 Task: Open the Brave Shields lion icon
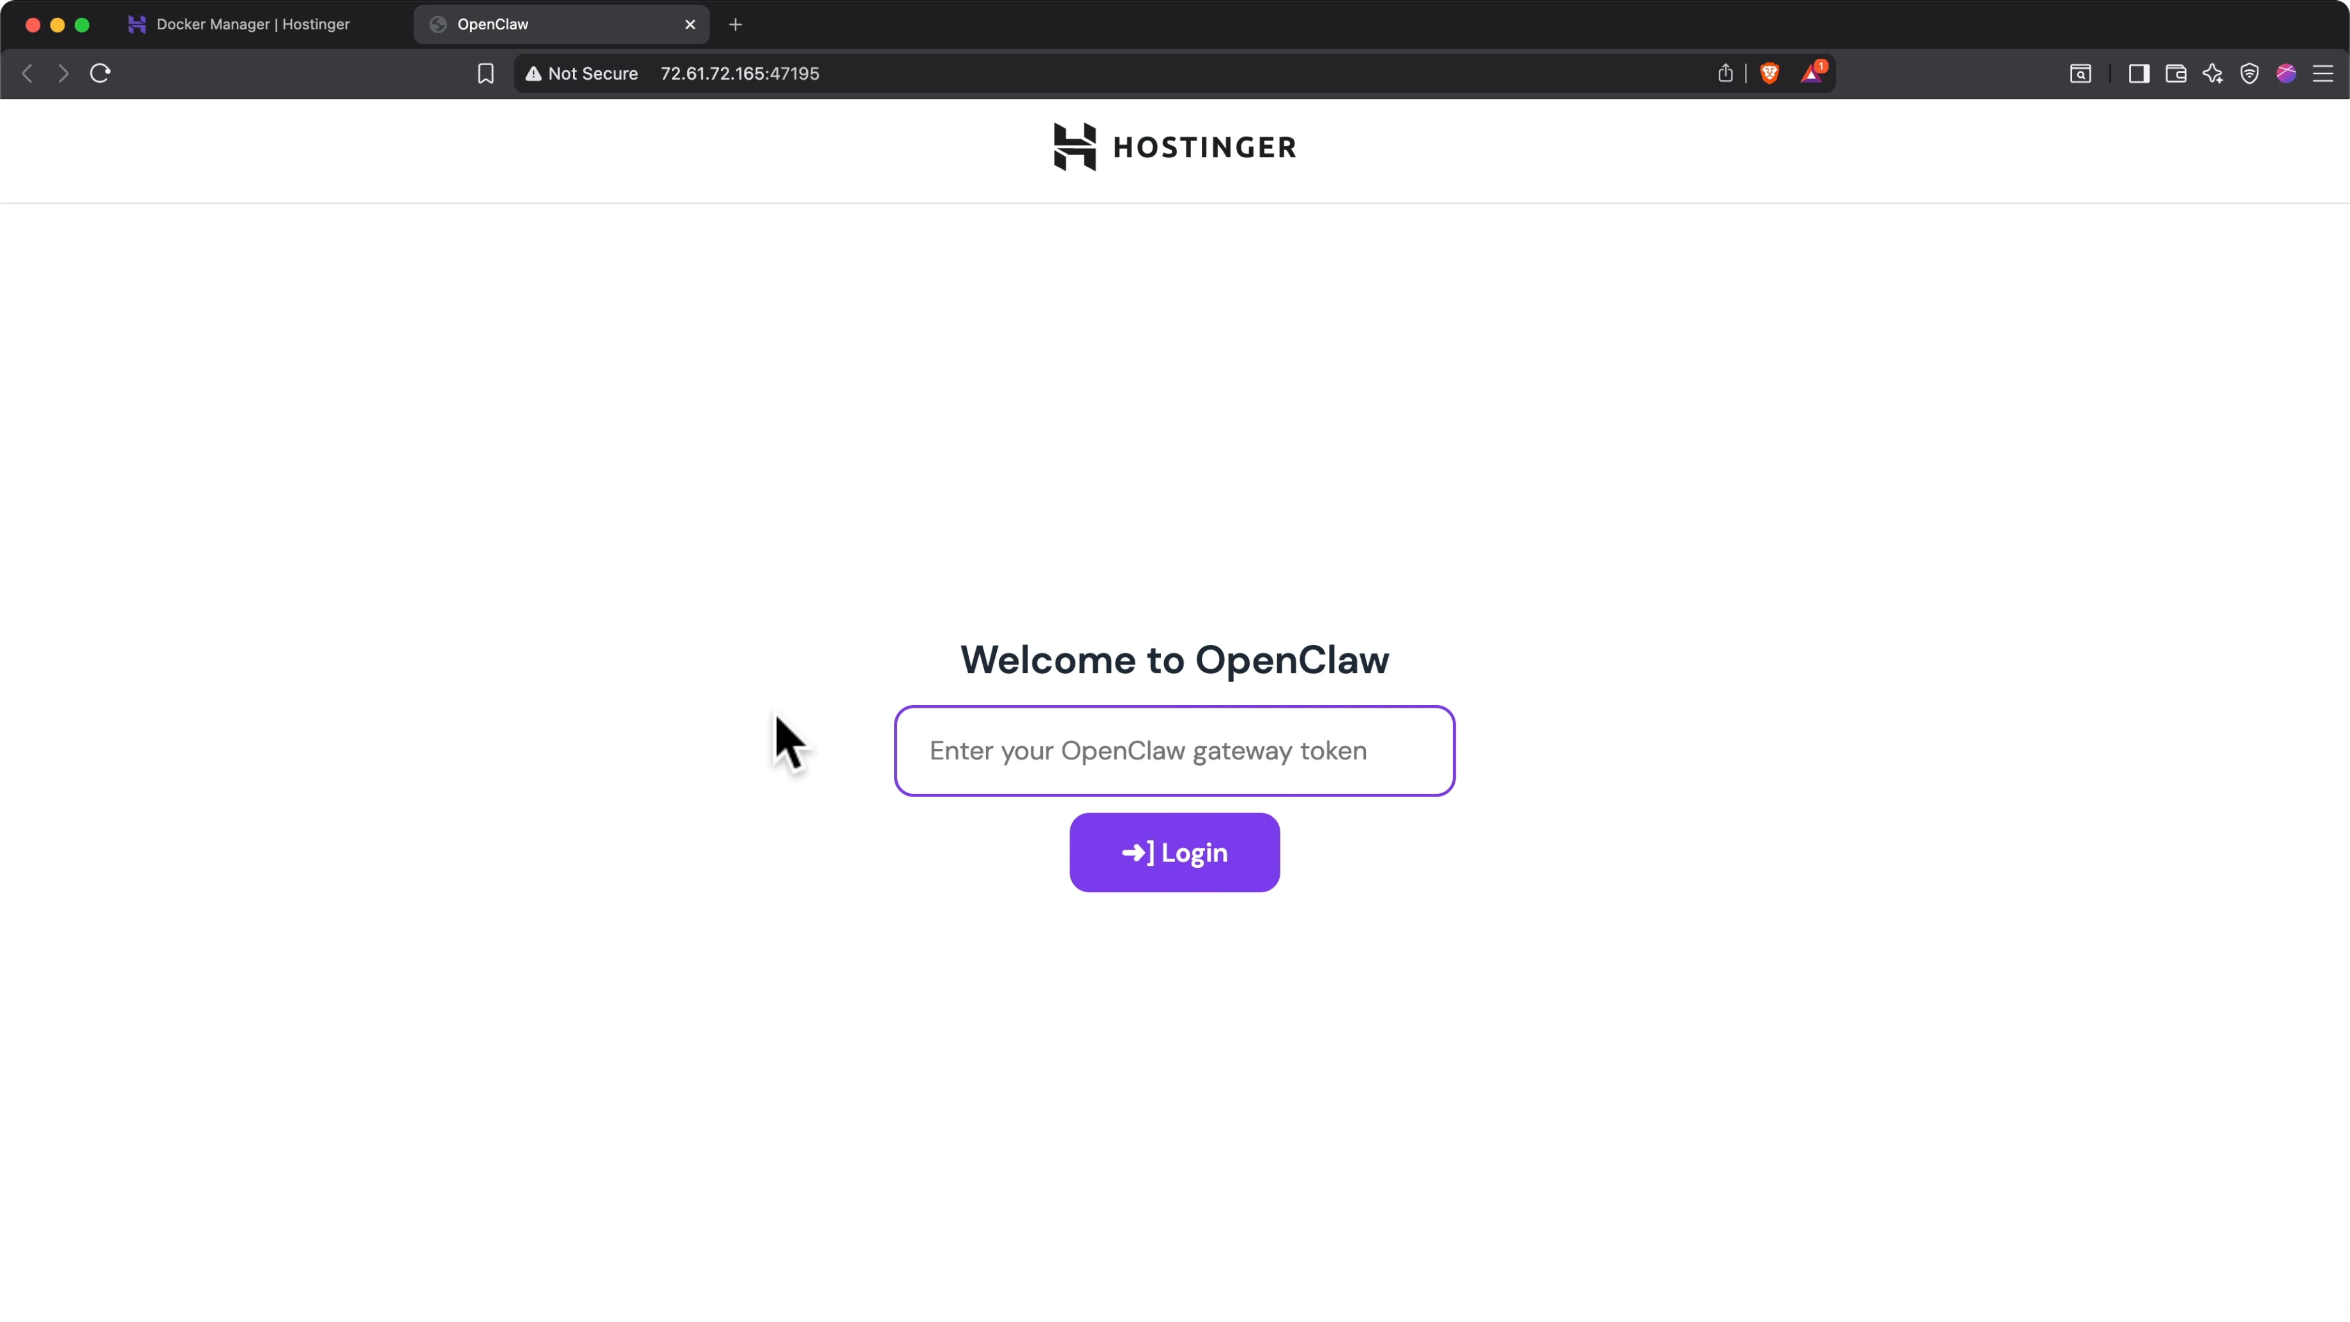(x=1770, y=73)
